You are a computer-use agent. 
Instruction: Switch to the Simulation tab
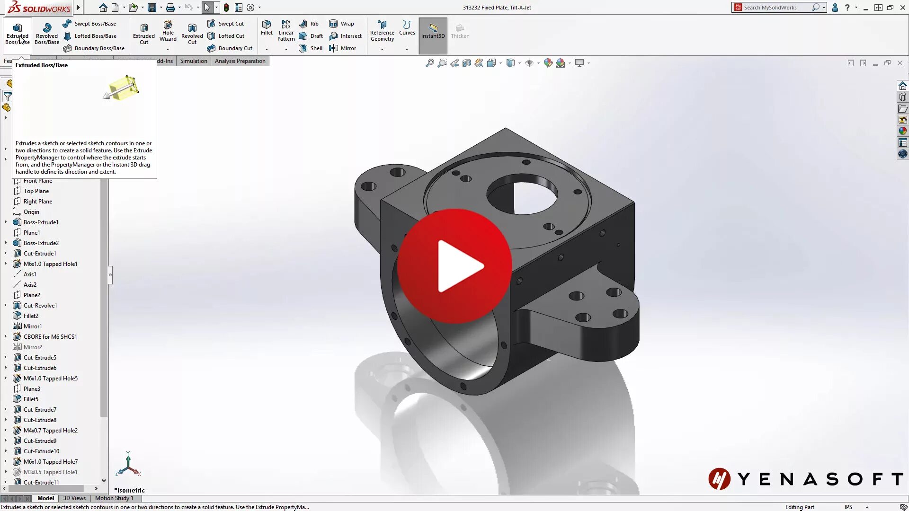click(193, 61)
